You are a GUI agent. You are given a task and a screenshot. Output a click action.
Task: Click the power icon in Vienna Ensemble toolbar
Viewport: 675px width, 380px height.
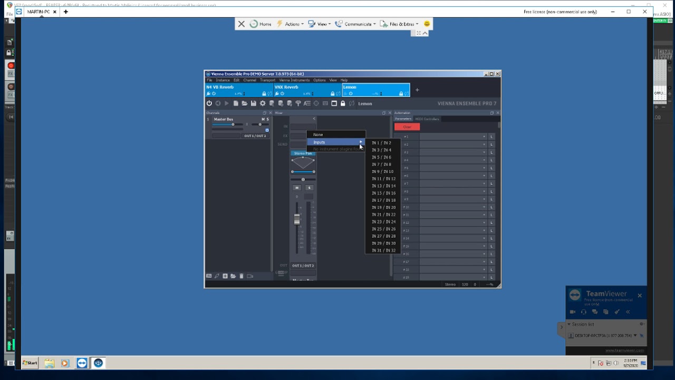click(x=209, y=103)
